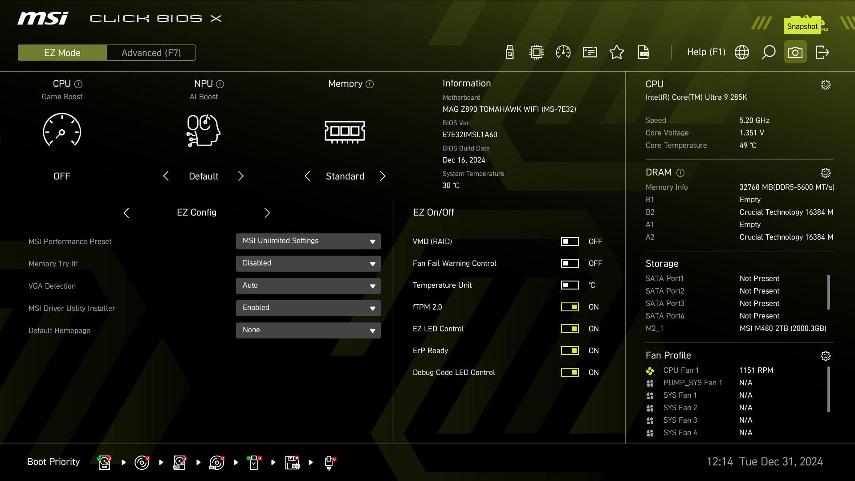The width and height of the screenshot is (855, 481).
Task: Click the Memory configuration icon
Action: (x=345, y=131)
